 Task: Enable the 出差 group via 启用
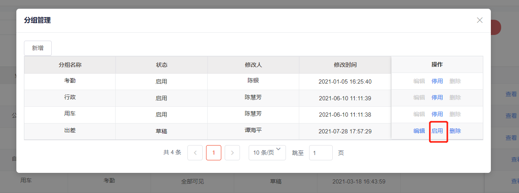[437, 131]
